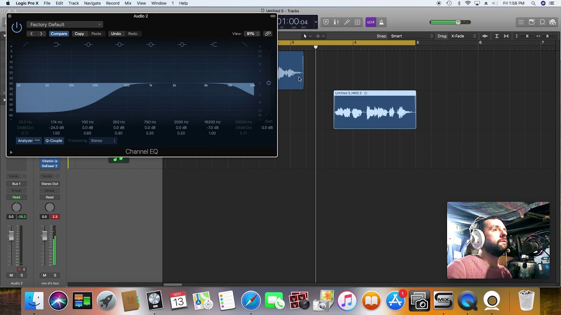Screen dimensions: 561x315
Task: Toggle the low shelf band icon
Action: (57, 45)
